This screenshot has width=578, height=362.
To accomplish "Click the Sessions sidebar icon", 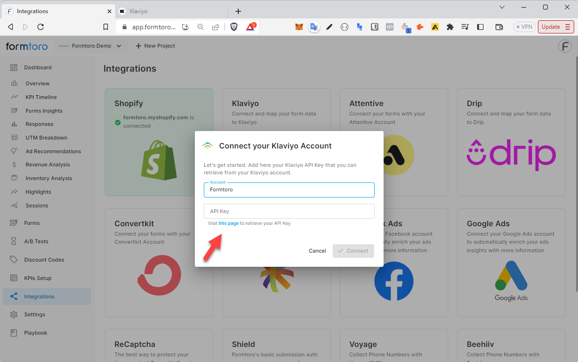I will 15,206.
